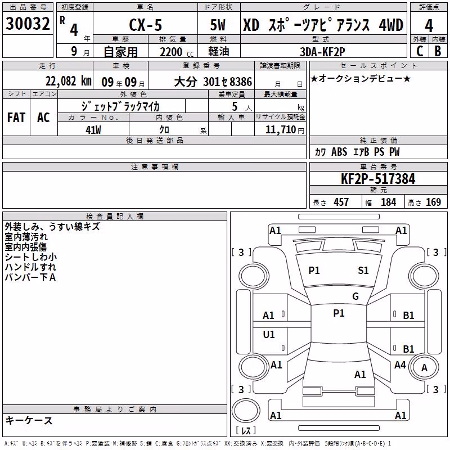Click the exterior grade C
The image size is (450, 450).
point(420,51)
